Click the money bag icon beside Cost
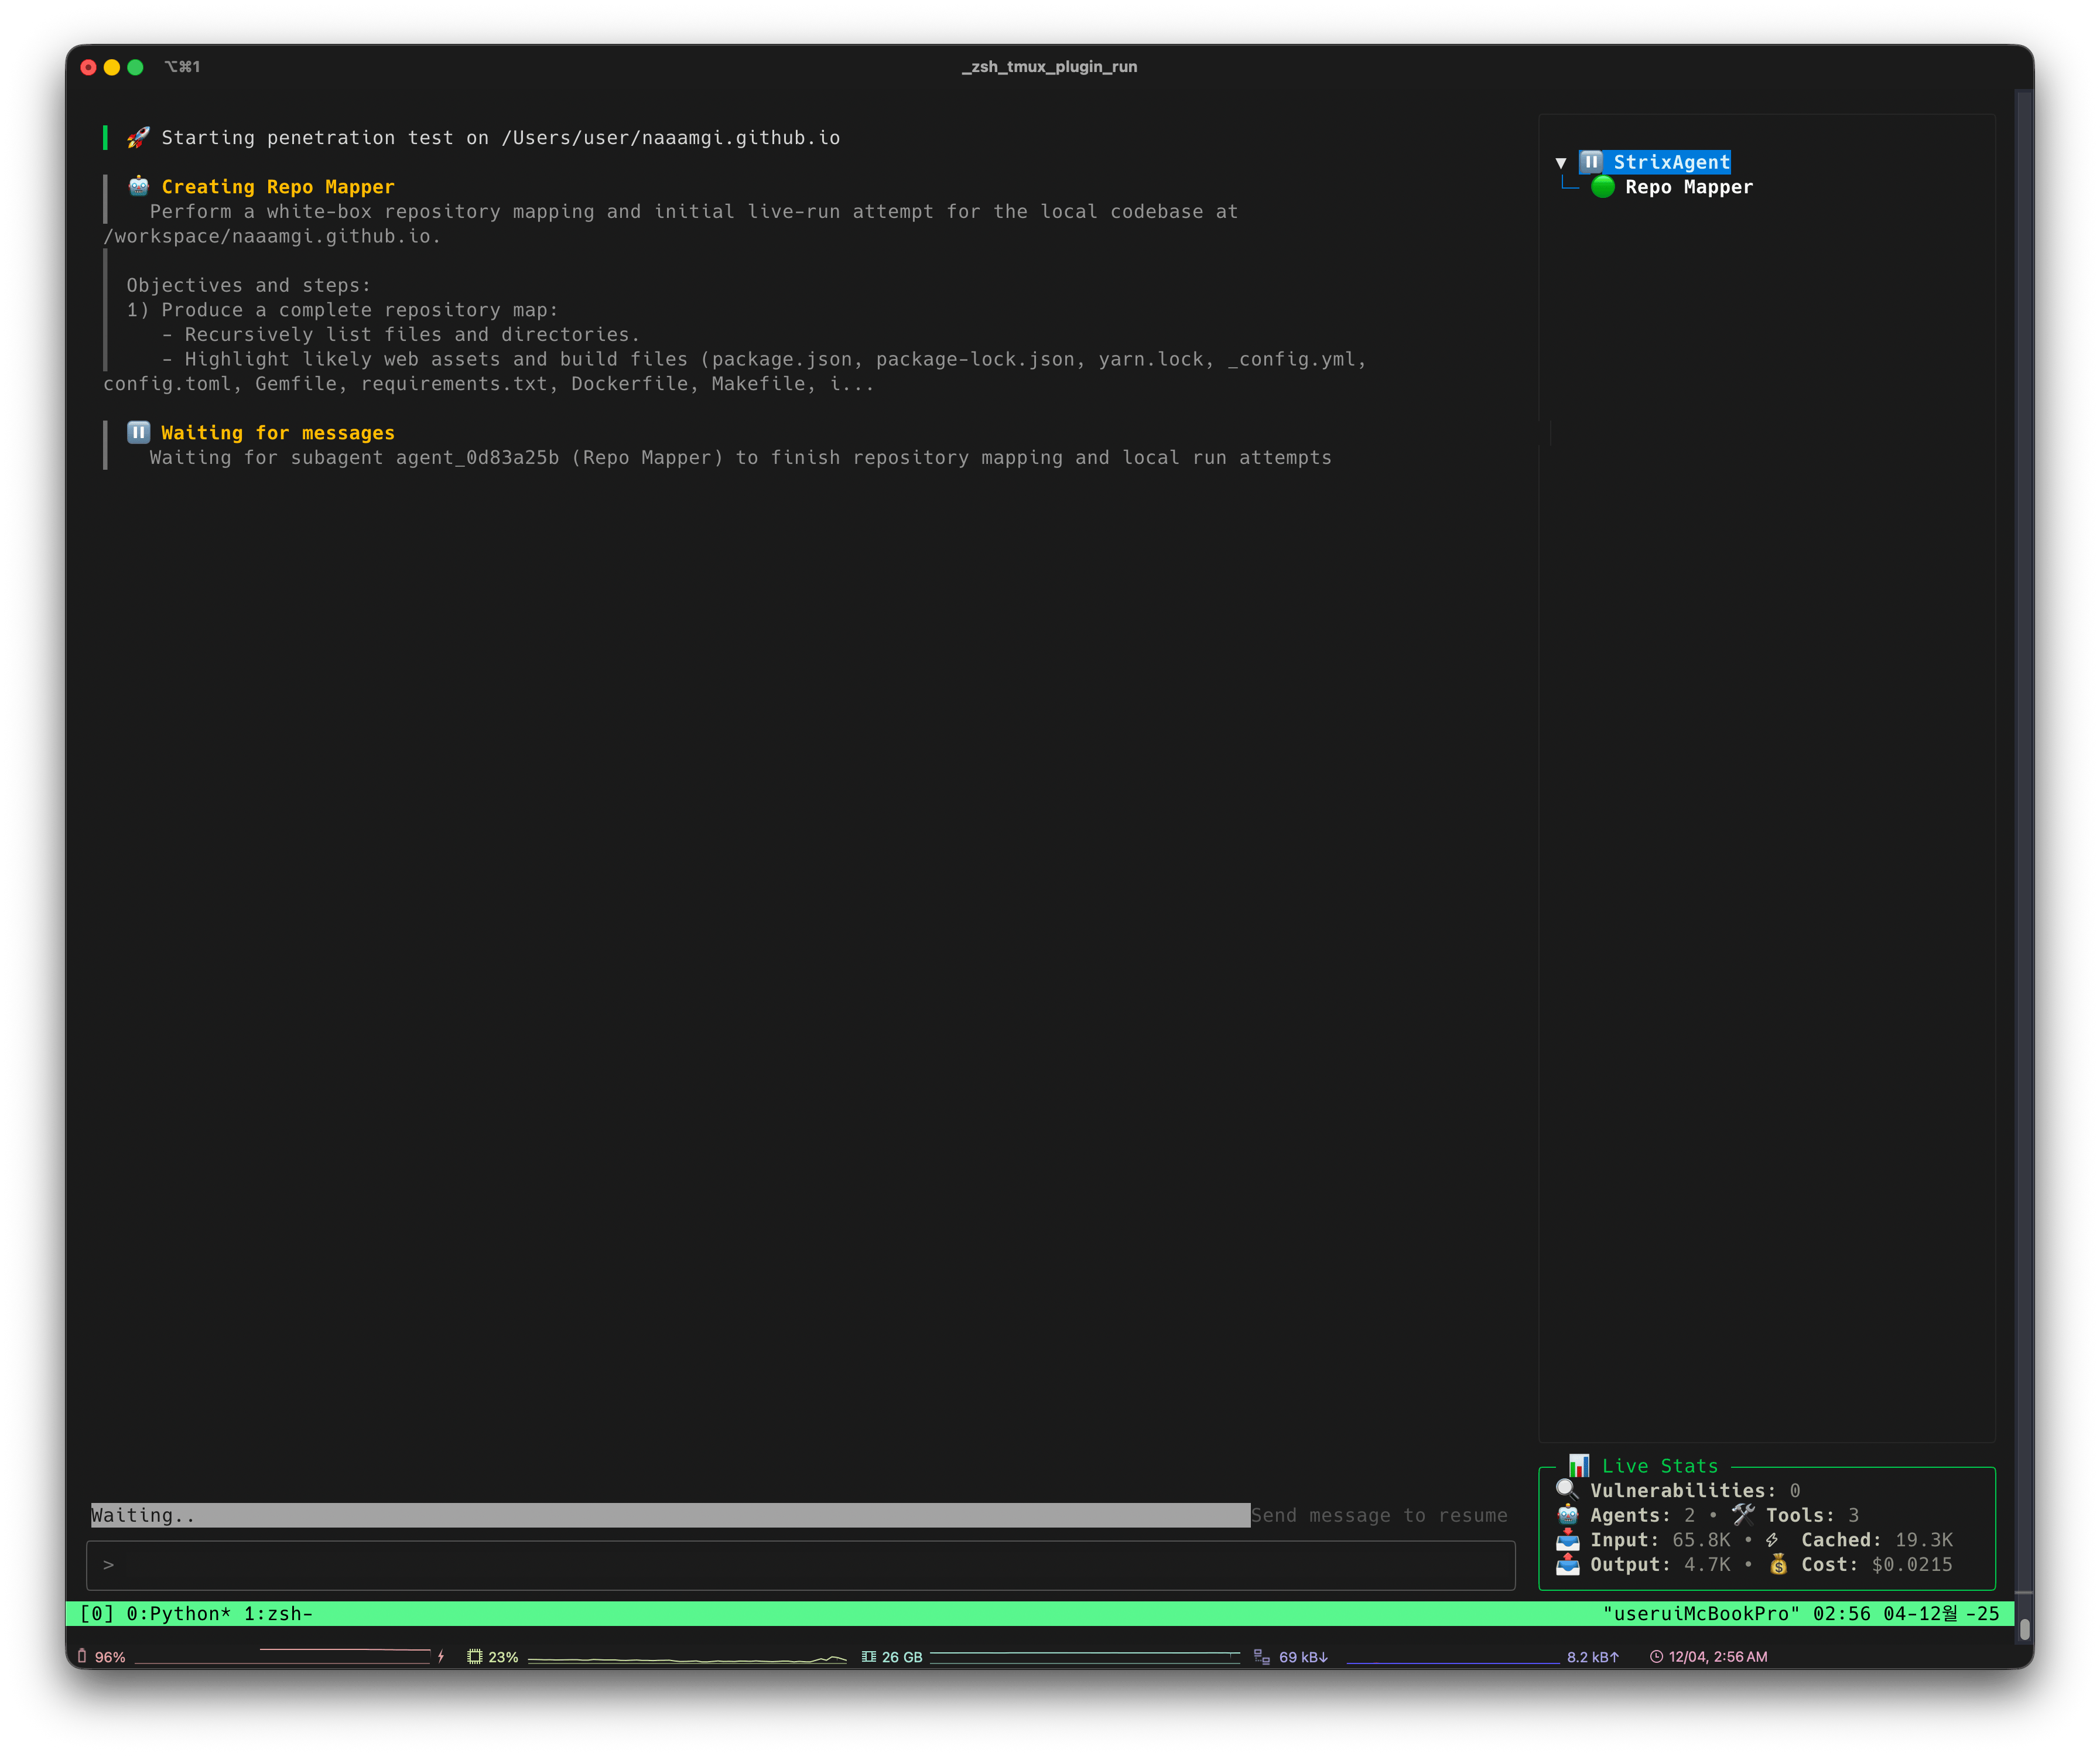Image resolution: width=2100 pixels, height=1756 pixels. 1778,1564
